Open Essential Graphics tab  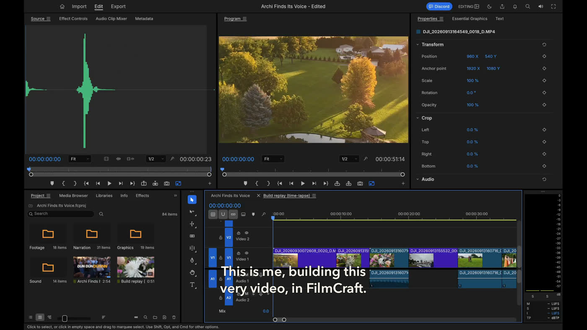(x=470, y=19)
